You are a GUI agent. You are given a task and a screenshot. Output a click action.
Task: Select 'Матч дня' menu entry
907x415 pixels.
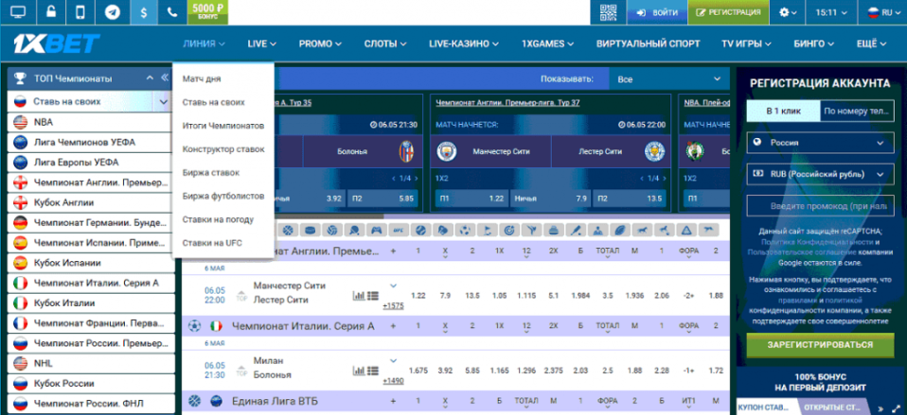coord(202,78)
